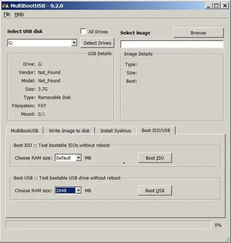
Task: Click the 'FAT' filesystem value
Action: [x=42, y=106]
